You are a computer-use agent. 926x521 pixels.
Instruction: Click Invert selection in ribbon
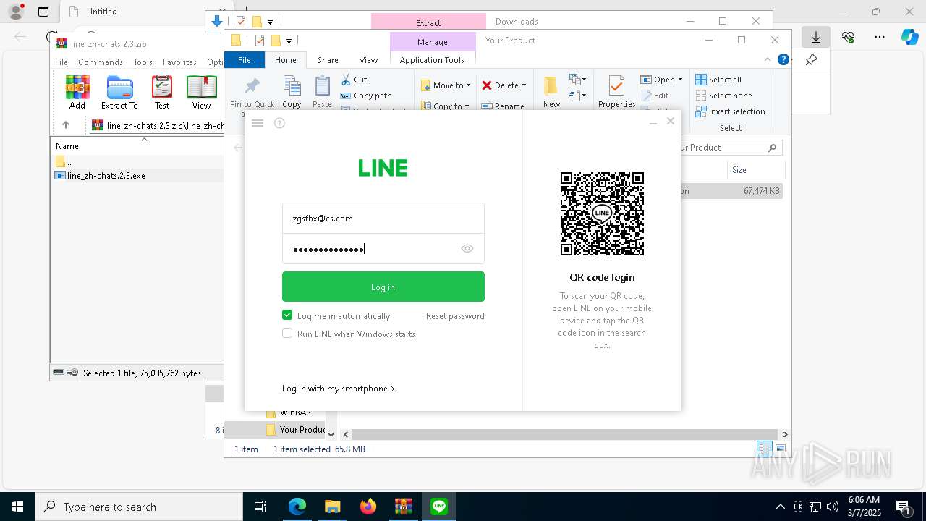click(730, 111)
